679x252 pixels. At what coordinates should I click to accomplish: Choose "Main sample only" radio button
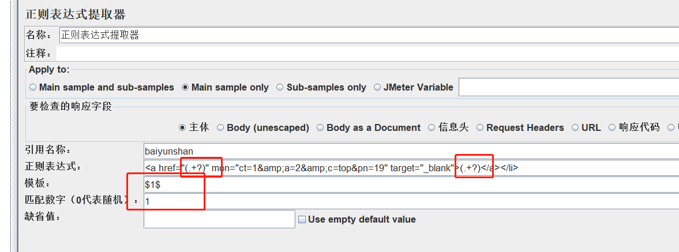coord(185,88)
